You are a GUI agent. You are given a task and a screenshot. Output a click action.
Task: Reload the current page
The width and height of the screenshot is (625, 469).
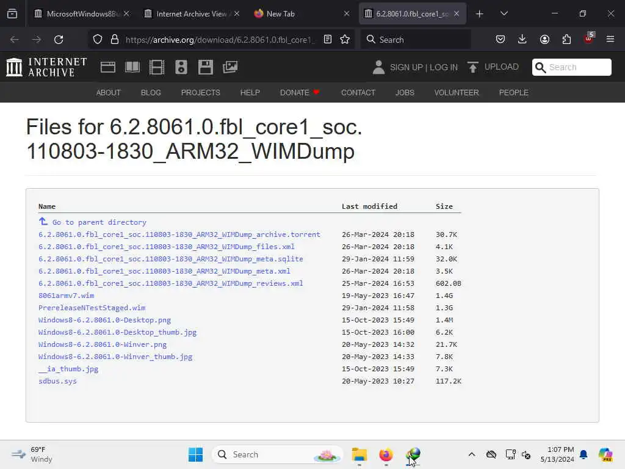(59, 40)
